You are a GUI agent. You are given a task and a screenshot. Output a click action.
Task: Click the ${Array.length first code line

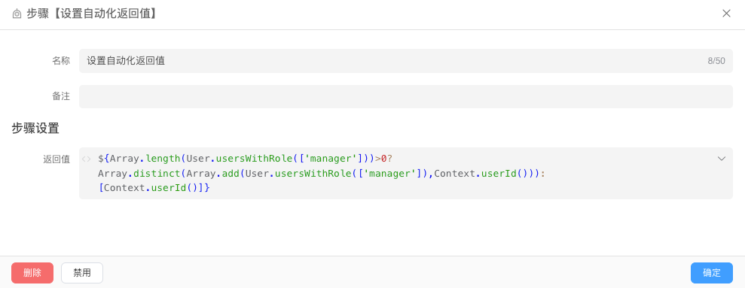coord(245,159)
